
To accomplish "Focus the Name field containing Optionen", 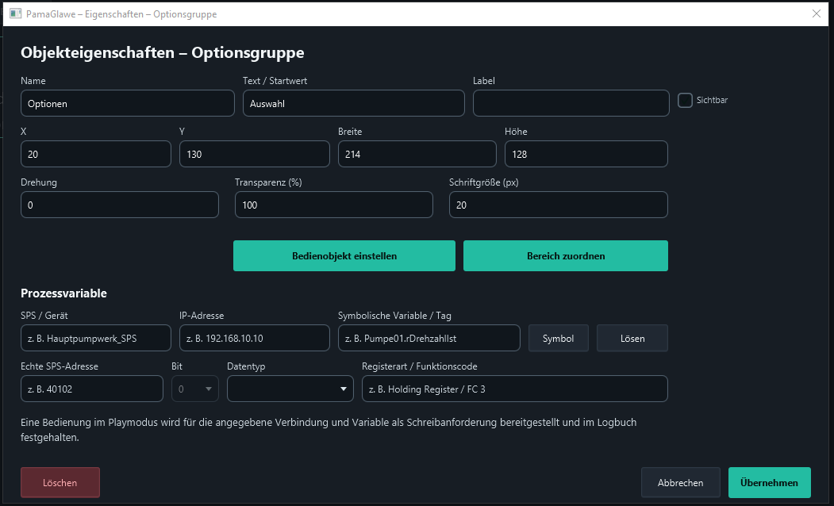I will tap(128, 103).
